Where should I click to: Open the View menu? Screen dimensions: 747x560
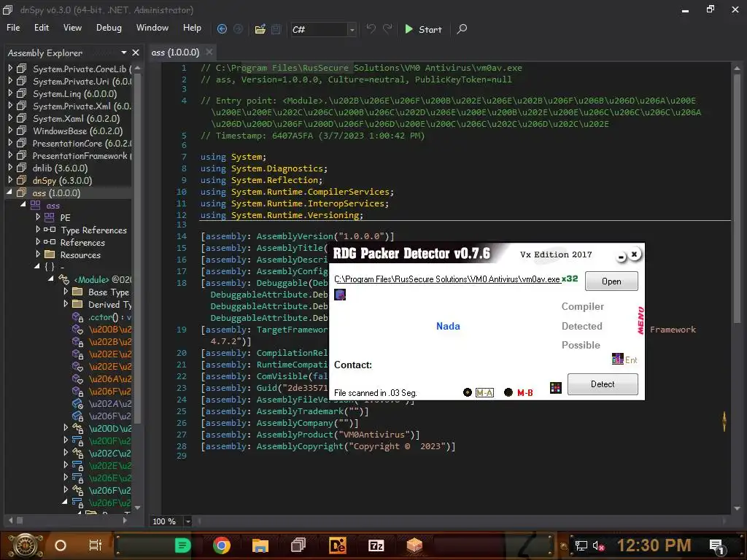72,28
